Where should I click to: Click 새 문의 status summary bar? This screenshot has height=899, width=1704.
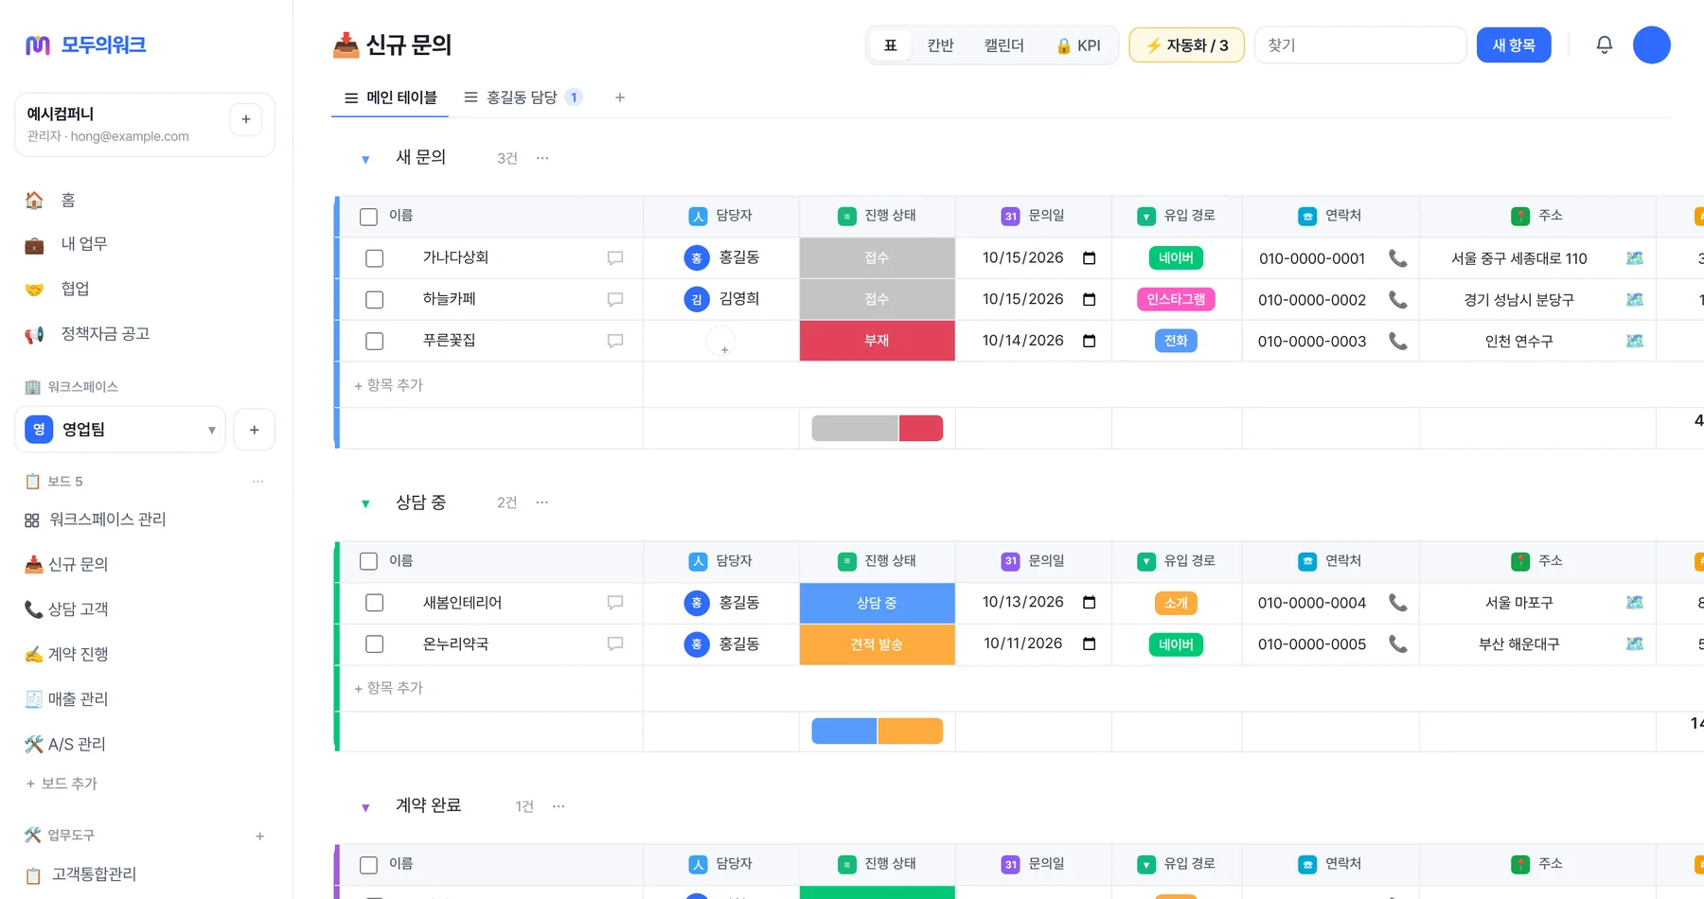[877, 429]
